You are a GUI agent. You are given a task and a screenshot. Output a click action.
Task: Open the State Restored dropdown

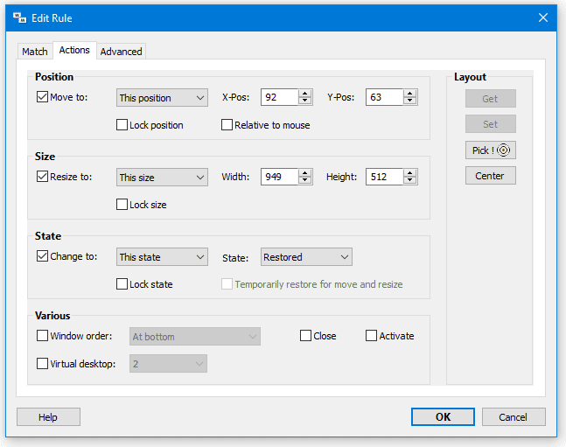306,257
